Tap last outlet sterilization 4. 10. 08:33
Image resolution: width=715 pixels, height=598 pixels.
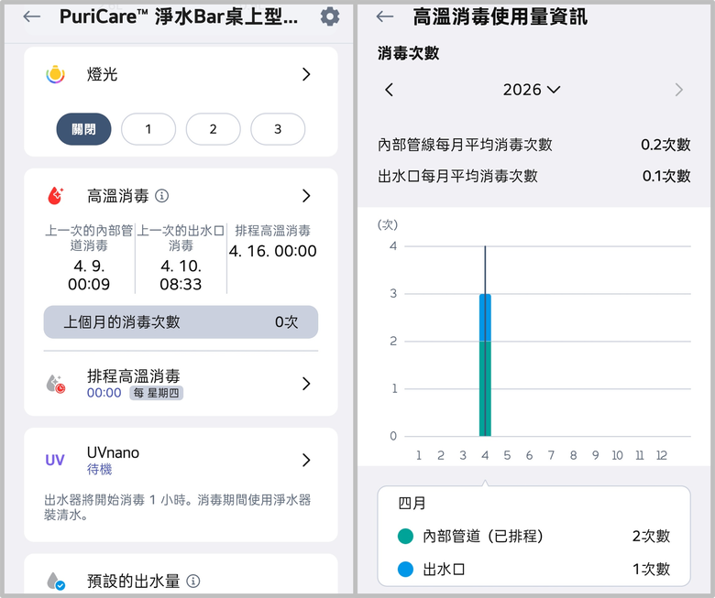point(181,275)
